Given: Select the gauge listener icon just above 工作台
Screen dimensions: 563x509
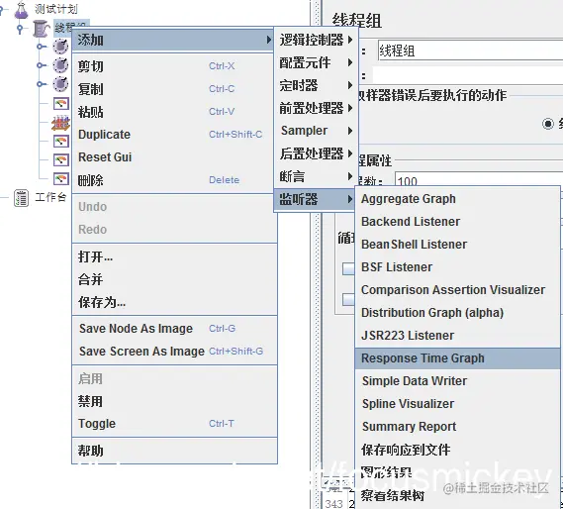Looking at the screenshot, I should (x=61, y=178).
